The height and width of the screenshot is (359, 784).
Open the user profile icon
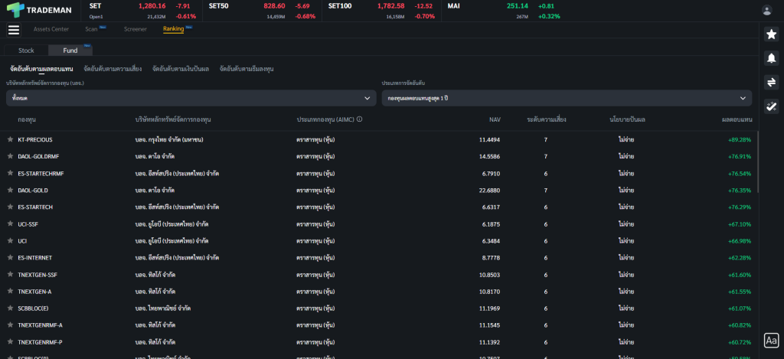(767, 10)
